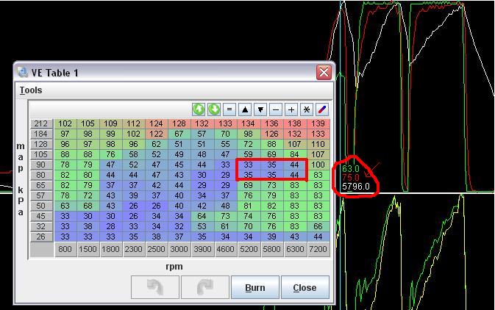Screen dimensions: 495x310
Task: Click the green down-arrow decrement icon
Action: pos(214,109)
